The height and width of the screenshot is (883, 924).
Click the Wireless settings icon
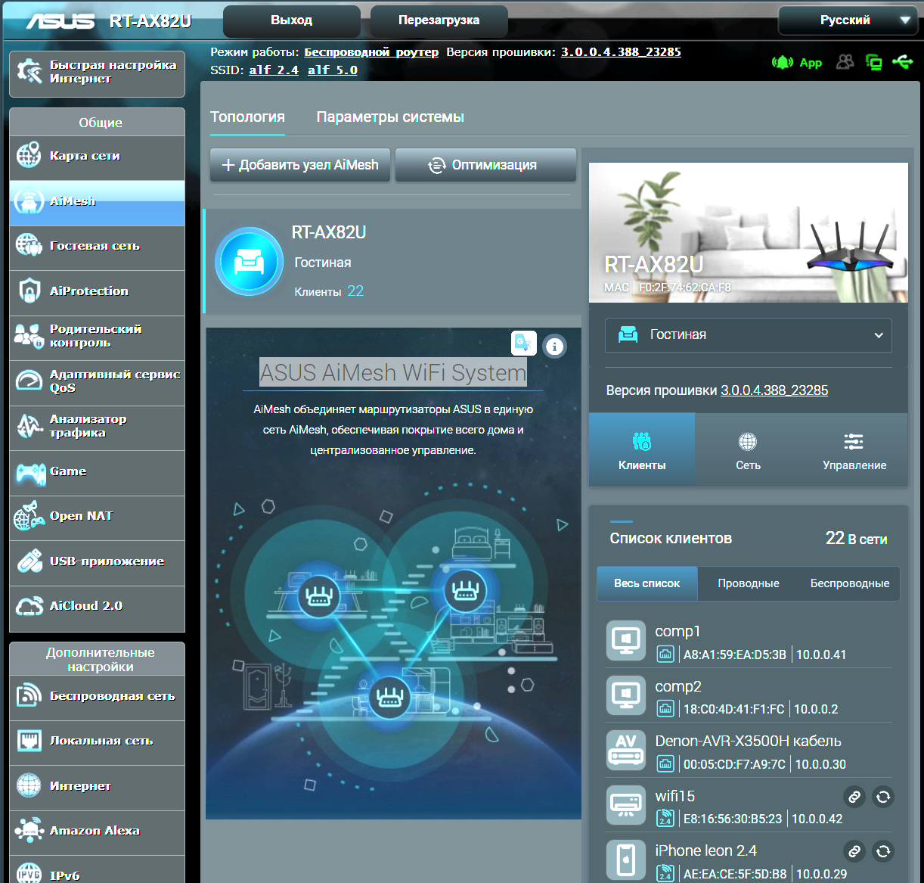tap(29, 695)
